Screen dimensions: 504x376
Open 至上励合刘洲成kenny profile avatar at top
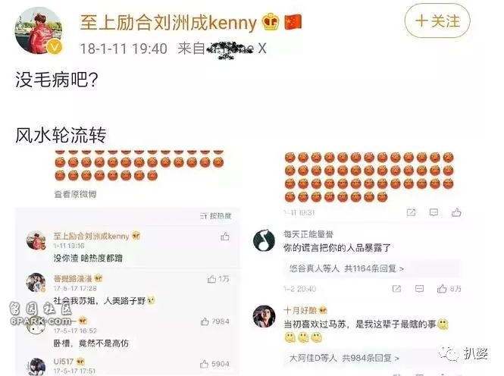click(x=39, y=30)
